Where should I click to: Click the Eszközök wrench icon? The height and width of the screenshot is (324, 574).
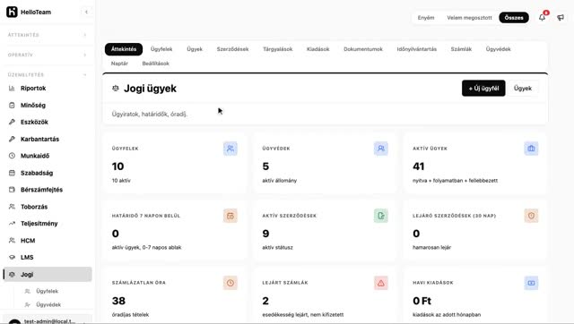click(x=12, y=122)
